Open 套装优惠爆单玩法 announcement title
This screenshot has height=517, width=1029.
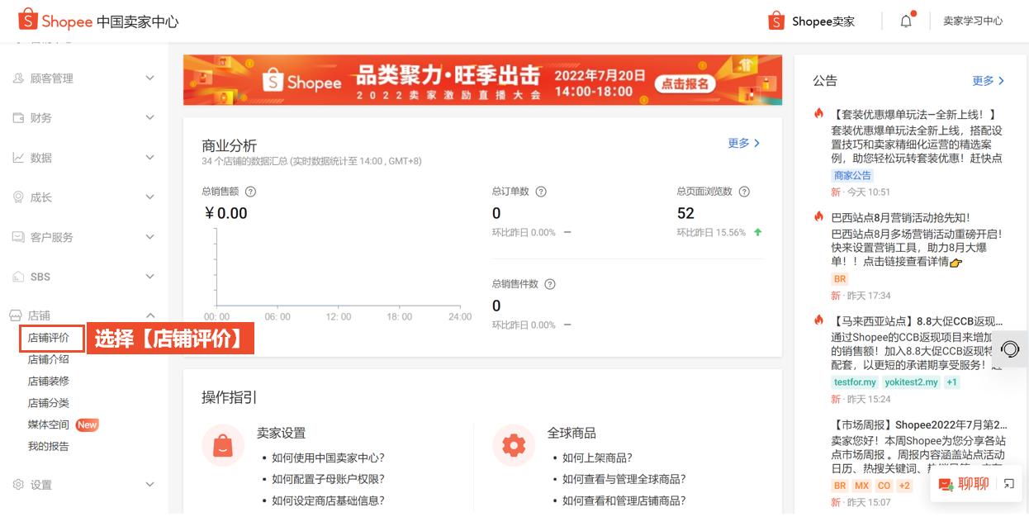tap(915, 114)
